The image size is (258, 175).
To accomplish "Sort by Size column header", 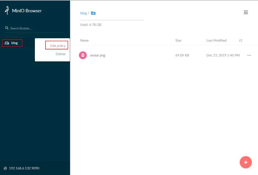I will click(178, 40).
